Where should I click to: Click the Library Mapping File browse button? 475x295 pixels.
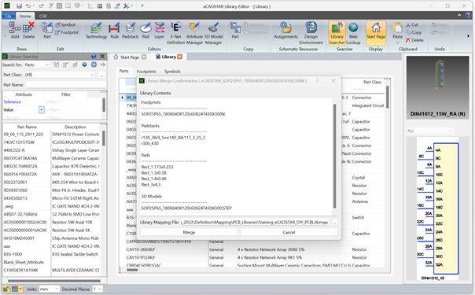pyautogui.click(x=334, y=223)
